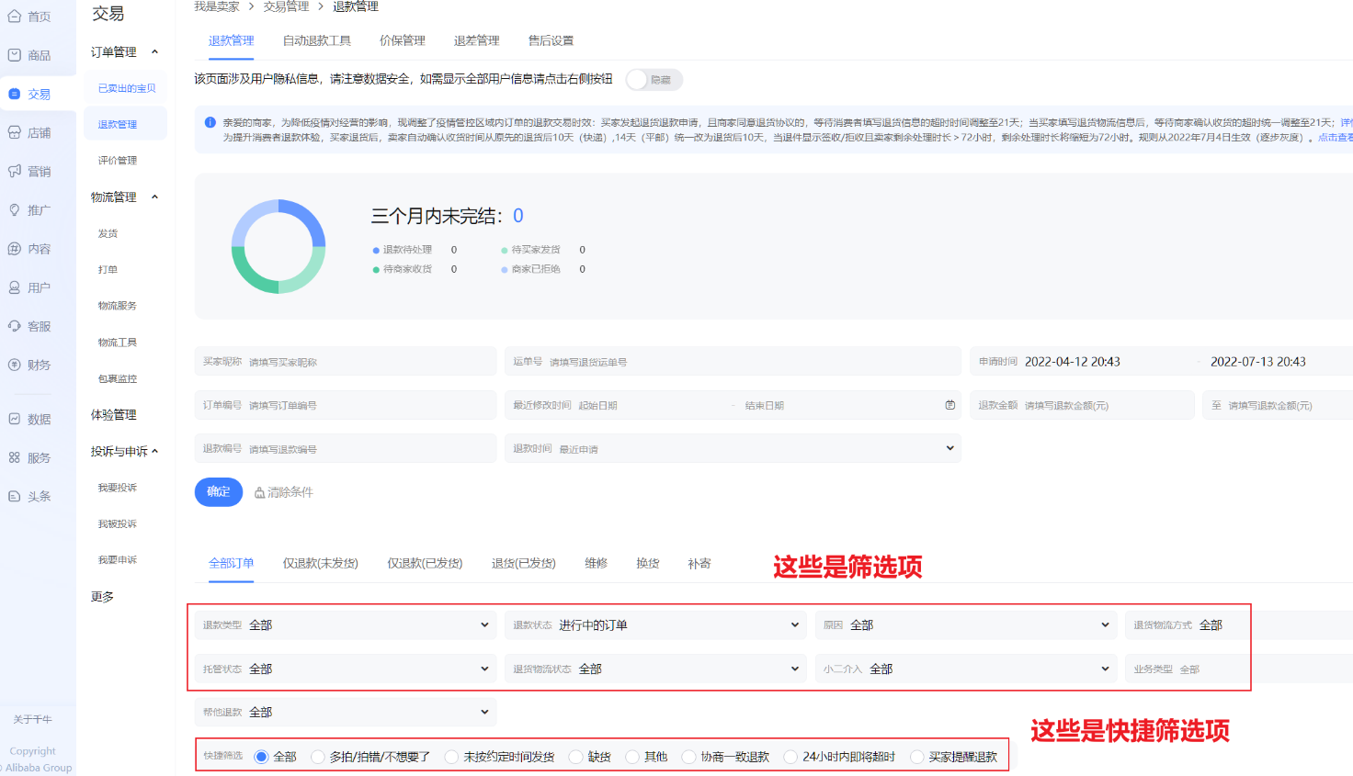Click the 运单号 input field
Image resolution: width=1353 pixels, height=776 pixels.
point(733,362)
